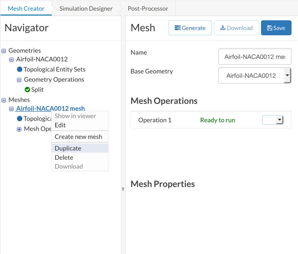Viewport: 298px width, 254px height.
Task: Click the blue circle icon under the mesh node
Action: [19, 119]
